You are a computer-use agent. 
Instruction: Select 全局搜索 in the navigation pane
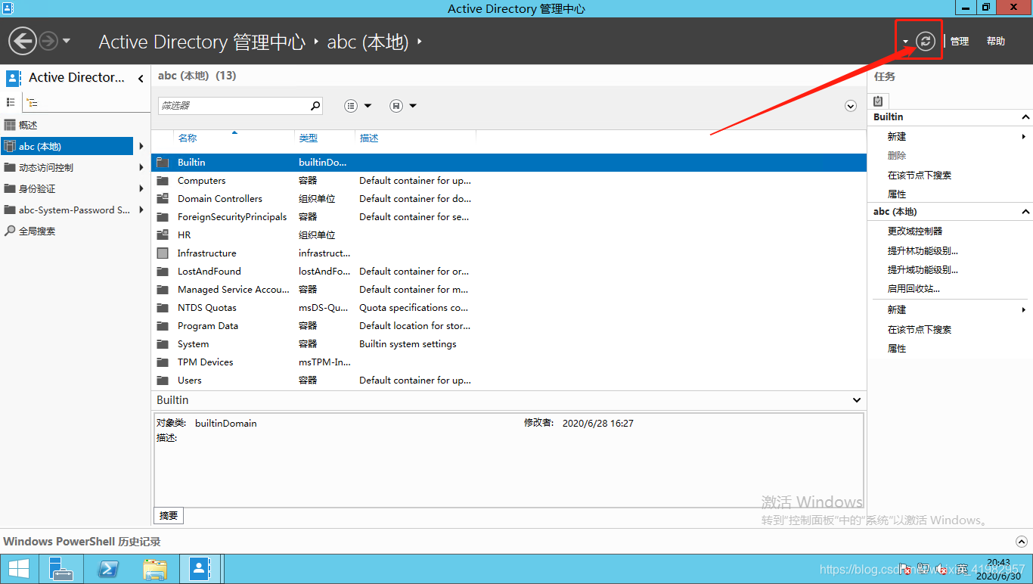pyautogui.click(x=37, y=231)
